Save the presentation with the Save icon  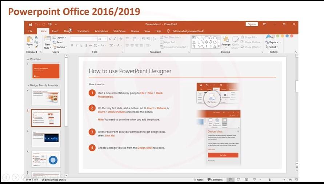pos(30,24)
